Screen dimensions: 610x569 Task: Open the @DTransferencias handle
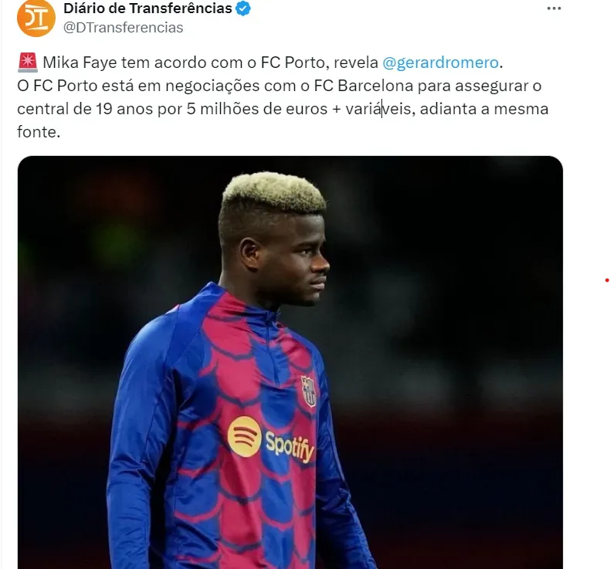123,28
